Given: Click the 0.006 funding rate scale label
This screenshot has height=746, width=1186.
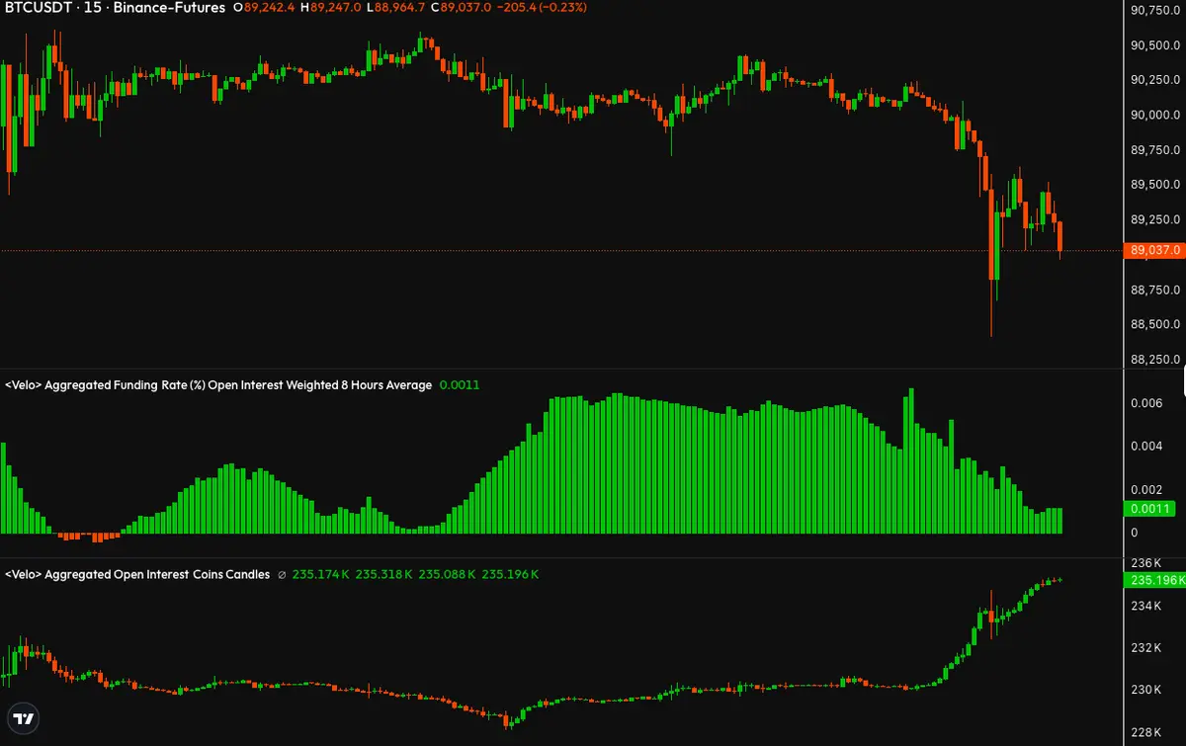Looking at the screenshot, I should (1146, 403).
